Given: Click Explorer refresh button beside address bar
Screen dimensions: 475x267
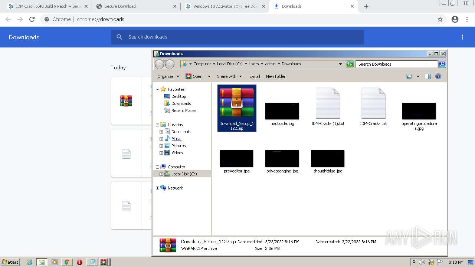Looking at the screenshot, I should point(350,64).
